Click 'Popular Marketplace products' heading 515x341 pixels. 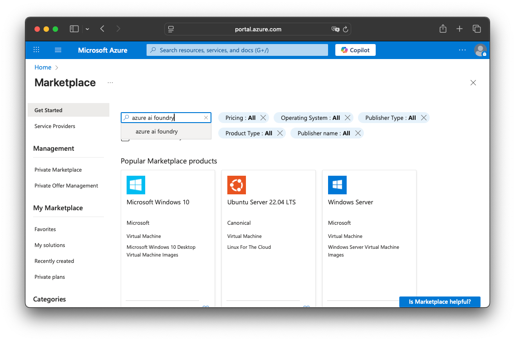tap(169, 161)
